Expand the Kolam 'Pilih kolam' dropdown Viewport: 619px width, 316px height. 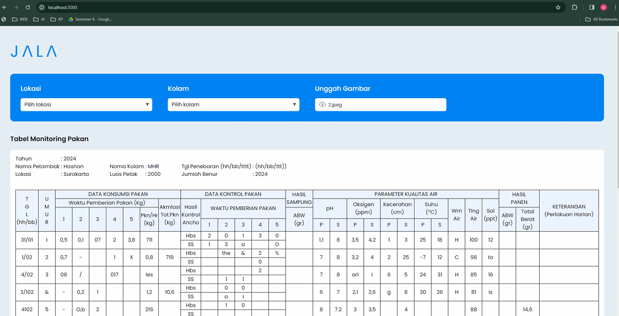point(233,105)
